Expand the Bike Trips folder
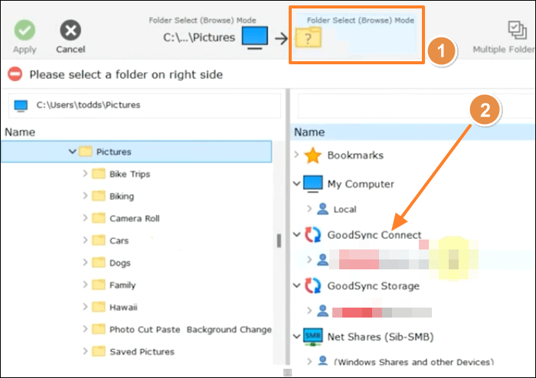Viewport: 536px width, 378px height. (x=84, y=174)
